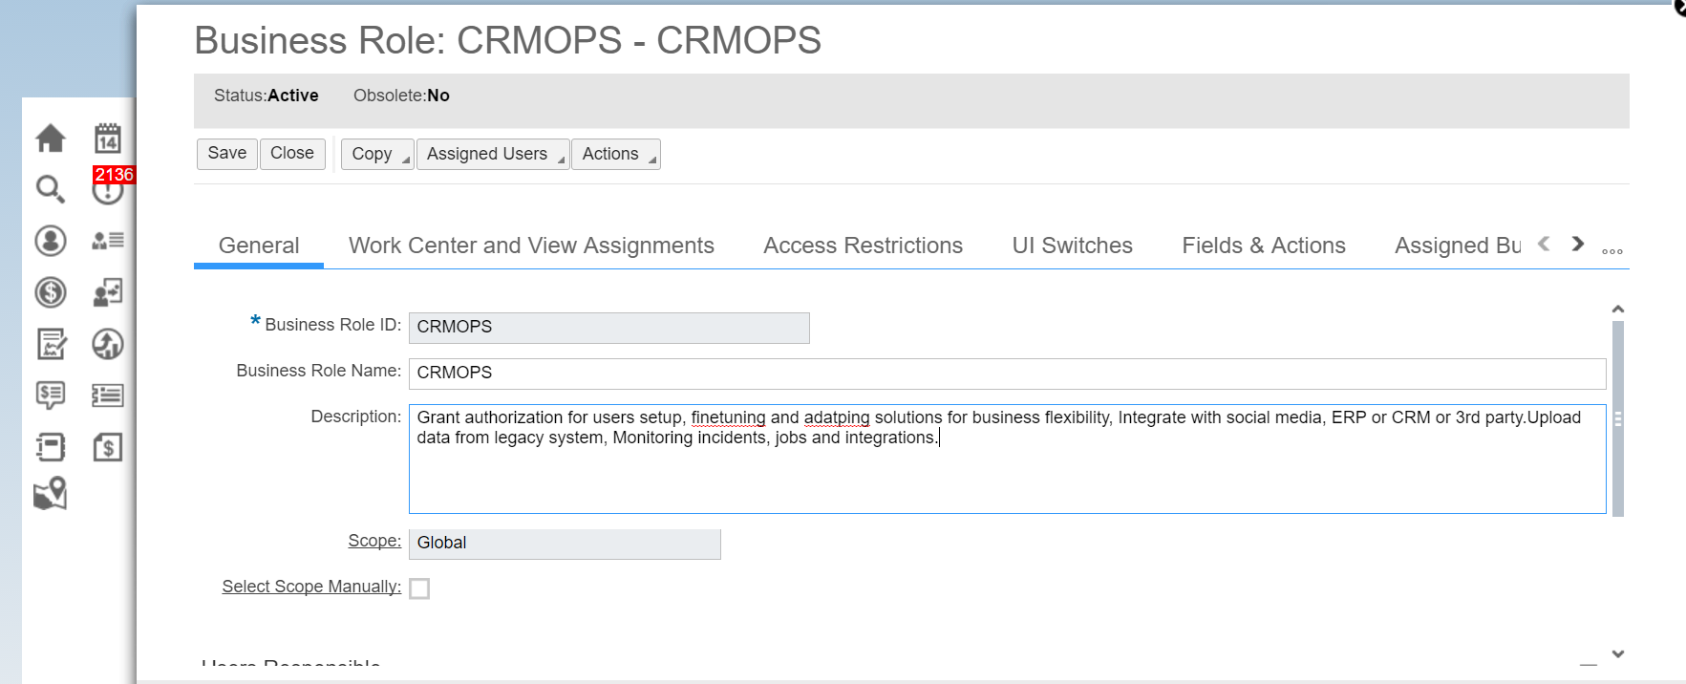1686x684 pixels.
Task: Open the Copy dropdown button
Action: [377, 154]
